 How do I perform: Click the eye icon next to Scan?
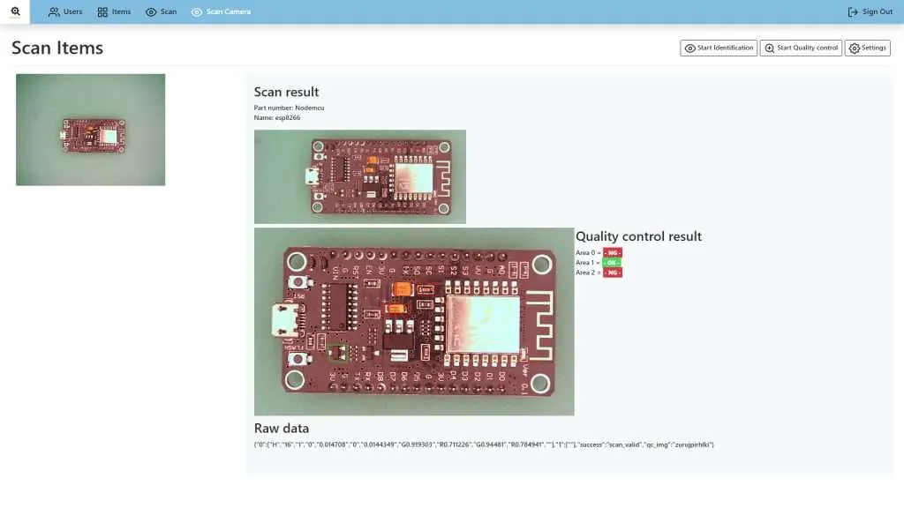151,11
